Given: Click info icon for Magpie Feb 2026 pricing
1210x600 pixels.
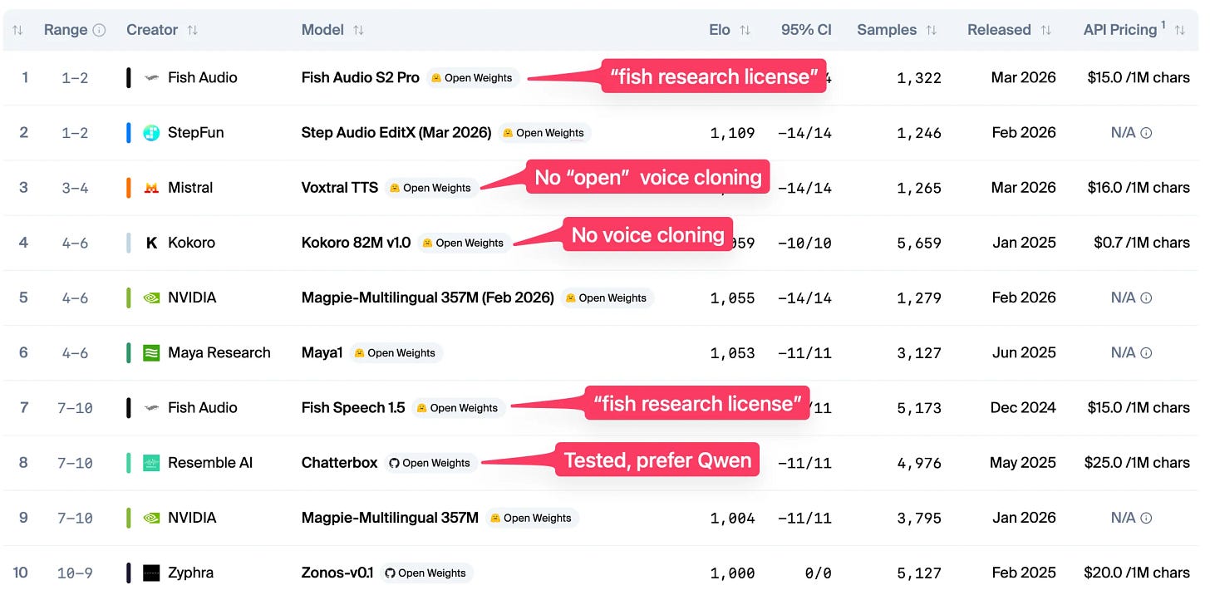Looking at the screenshot, I should 1146,298.
